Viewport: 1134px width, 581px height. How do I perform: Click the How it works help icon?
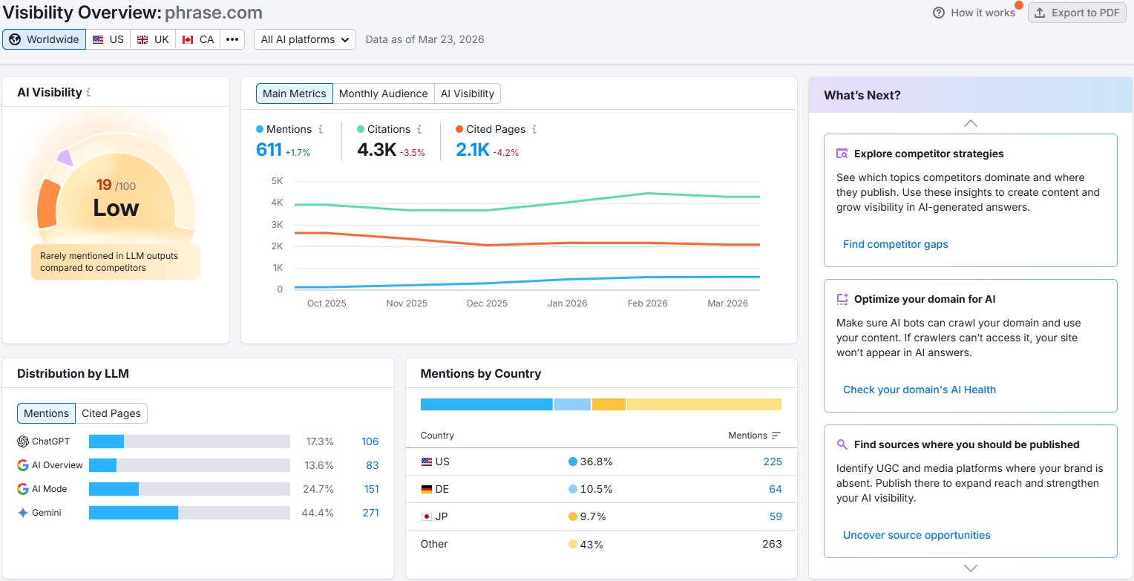point(939,13)
